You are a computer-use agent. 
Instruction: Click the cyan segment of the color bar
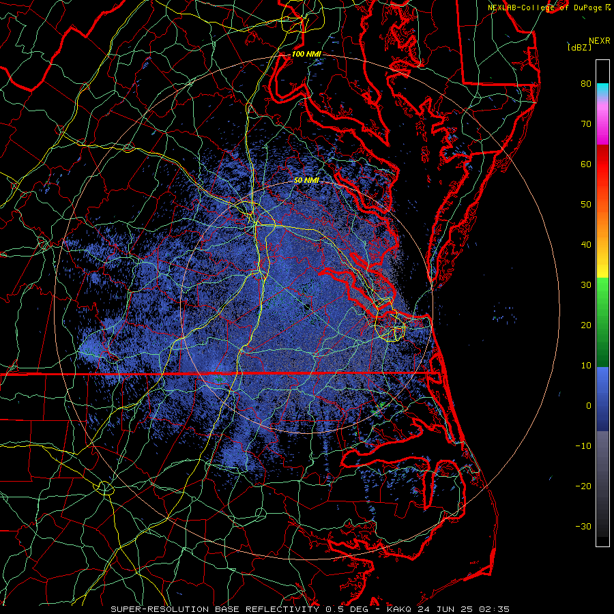602,89
